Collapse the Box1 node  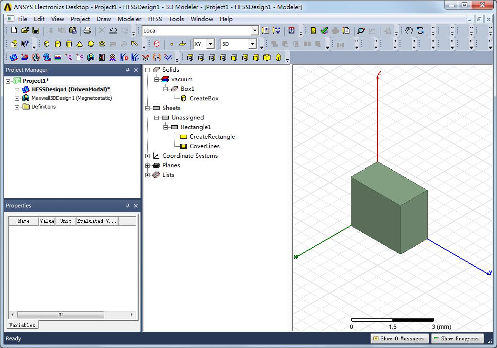(x=165, y=89)
